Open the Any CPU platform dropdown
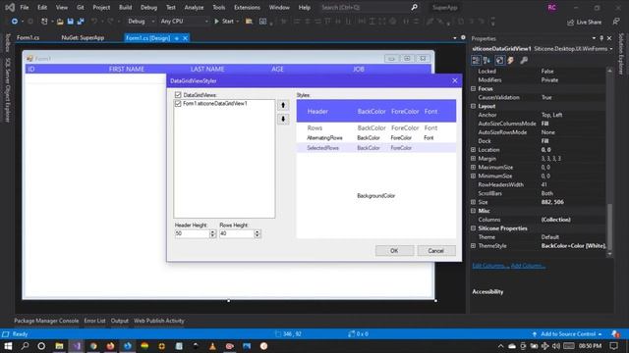 coord(184,22)
